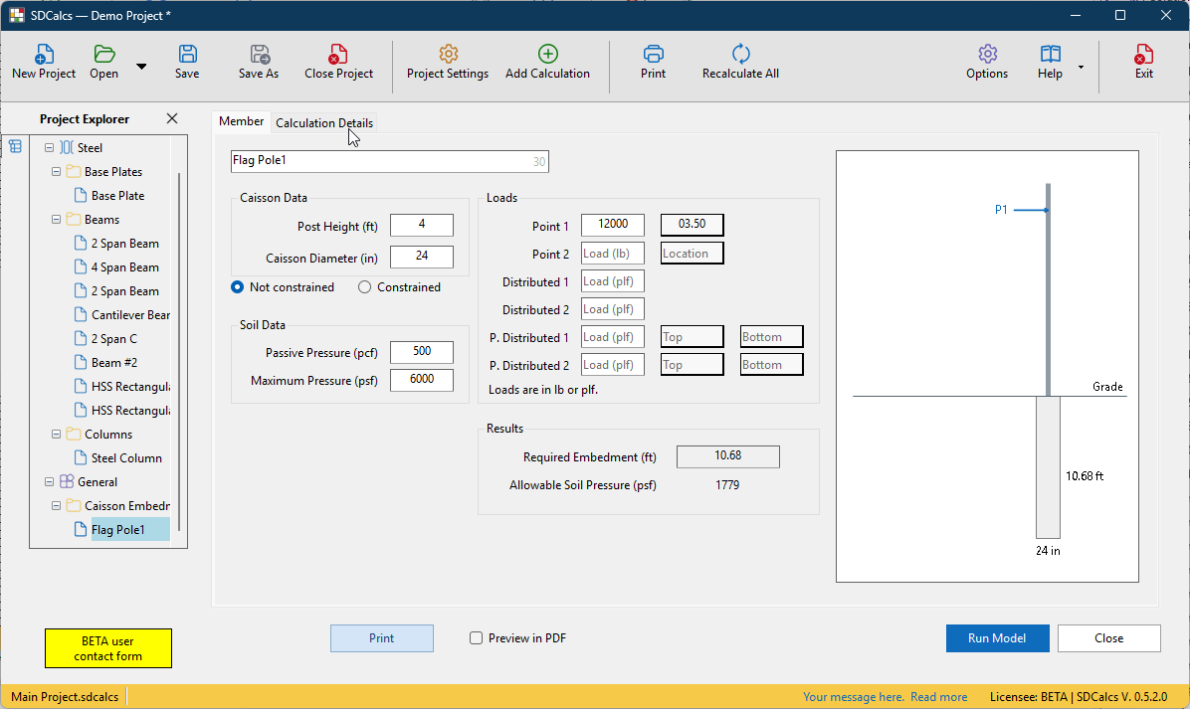The image size is (1190, 709).
Task: Switch to the Member tab
Action: [x=242, y=121]
